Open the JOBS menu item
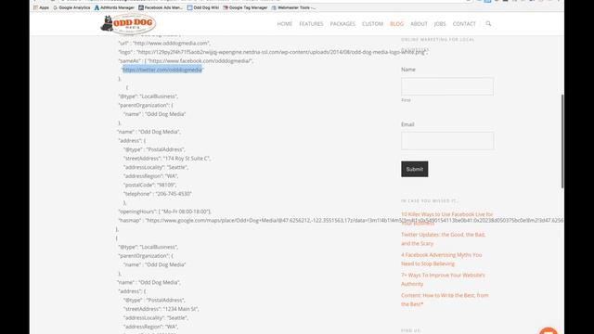The height and width of the screenshot is (334, 594). click(x=440, y=24)
